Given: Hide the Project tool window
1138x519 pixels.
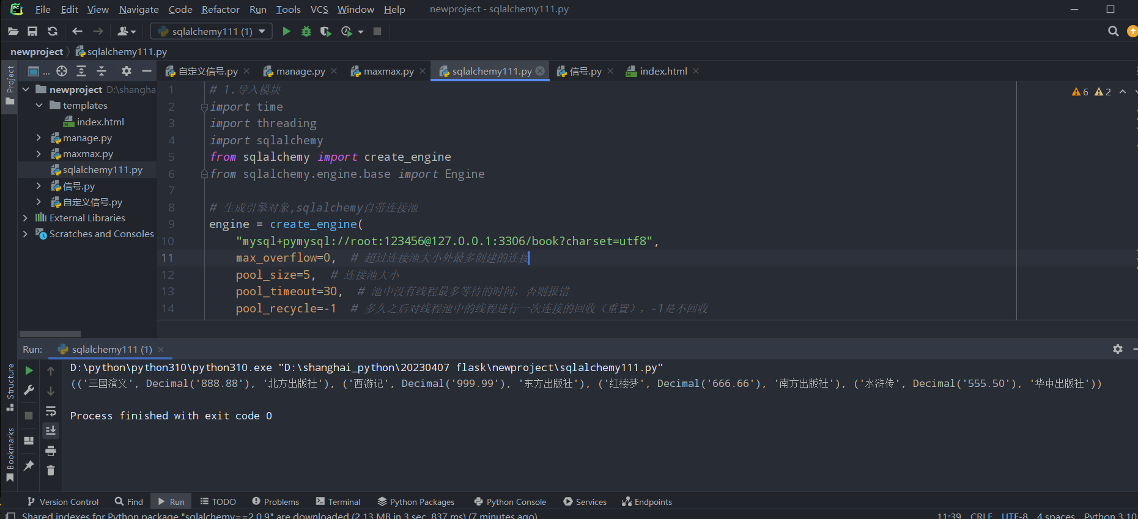Looking at the screenshot, I should click(x=147, y=71).
